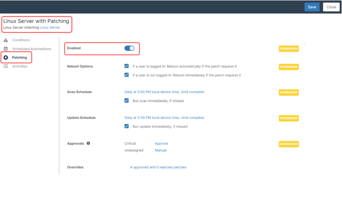Open the inherited Linux Server policy link
Viewport: 342px width, 201px height.
pyautogui.click(x=50, y=27)
